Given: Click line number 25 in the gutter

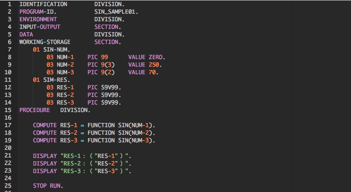Looking at the screenshot, I should click(x=8, y=185).
